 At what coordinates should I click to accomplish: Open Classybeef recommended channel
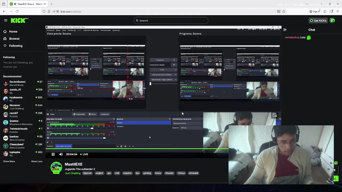tap(23, 146)
